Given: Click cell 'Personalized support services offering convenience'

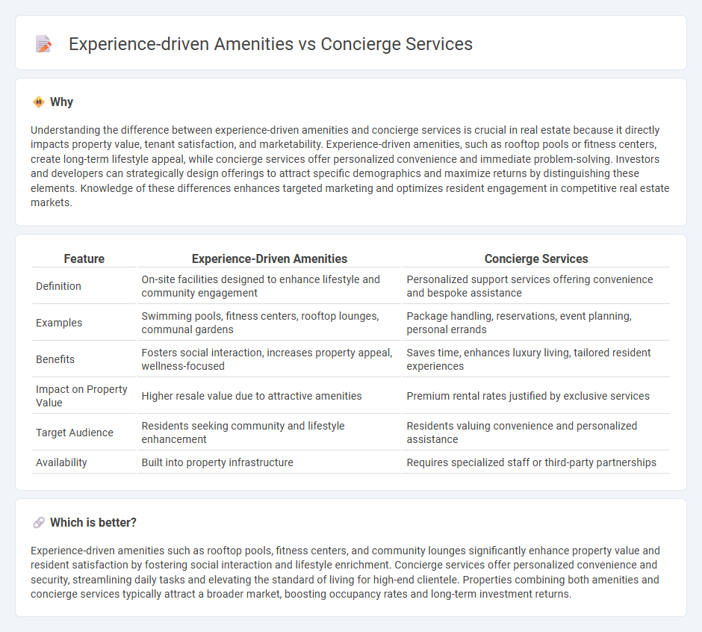Looking at the screenshot, I should pyautogui.click(x=536, y=286).
